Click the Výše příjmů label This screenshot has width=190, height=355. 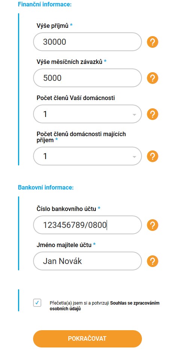tap(53, 26)
